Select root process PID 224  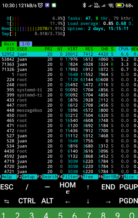[x=69, y=80]
